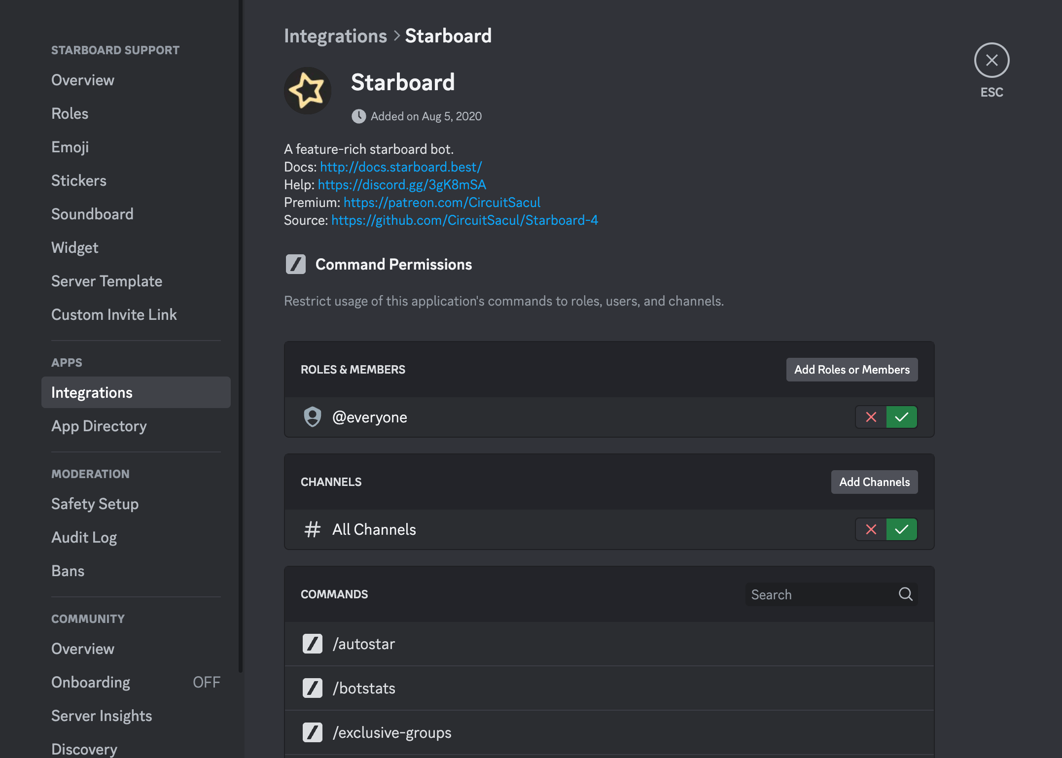Open the Patreon CircuitSacul premium link
The width and height of the screenshot is (1062, 758).
coord(442,203)
